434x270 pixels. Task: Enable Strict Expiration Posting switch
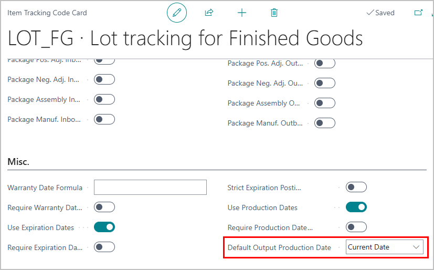(356, 187)
